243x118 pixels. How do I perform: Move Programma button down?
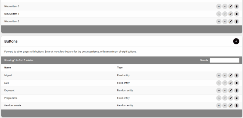pos(225,98)
